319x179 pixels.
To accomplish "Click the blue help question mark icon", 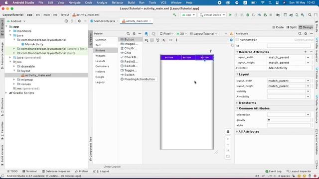I will pos(231,40).
